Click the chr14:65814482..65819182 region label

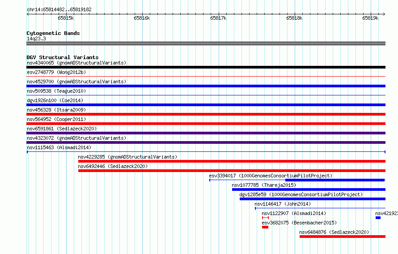(x=59, y=9)
